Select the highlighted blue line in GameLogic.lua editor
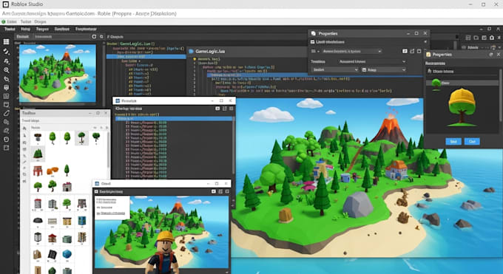The width and height of the screenshot is (503, 274). (314, 75)
